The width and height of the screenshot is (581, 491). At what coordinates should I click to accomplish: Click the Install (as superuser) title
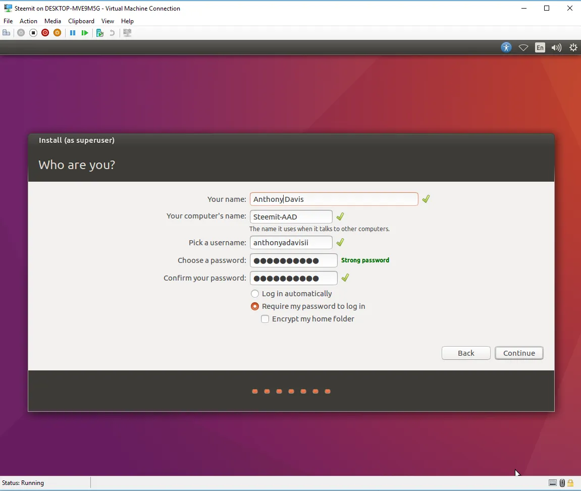pos(77,140)
